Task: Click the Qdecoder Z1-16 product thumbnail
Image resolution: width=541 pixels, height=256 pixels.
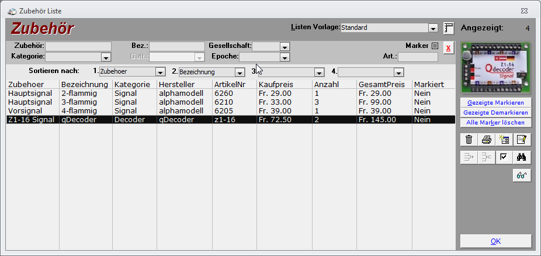Action: pyautogui.click(x=495, y=68)
